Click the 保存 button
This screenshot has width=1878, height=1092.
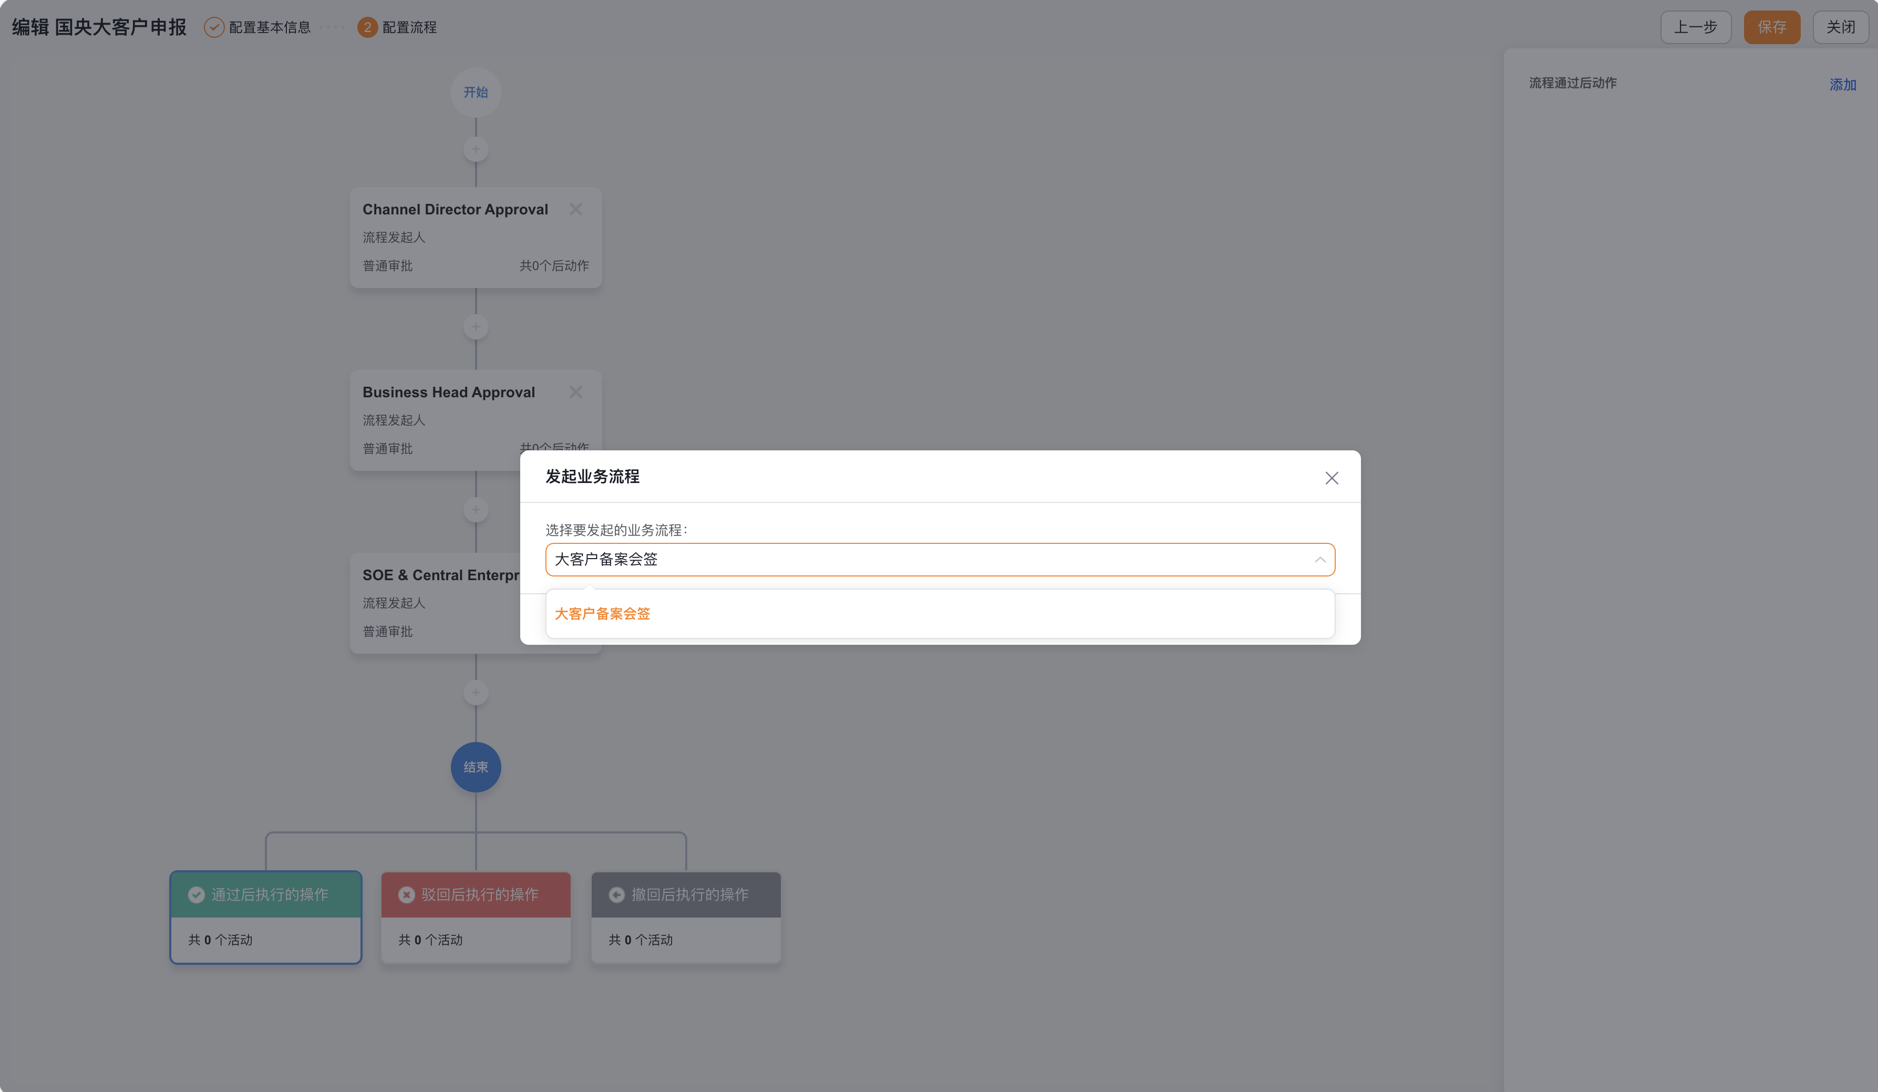tap(1771, 27)
